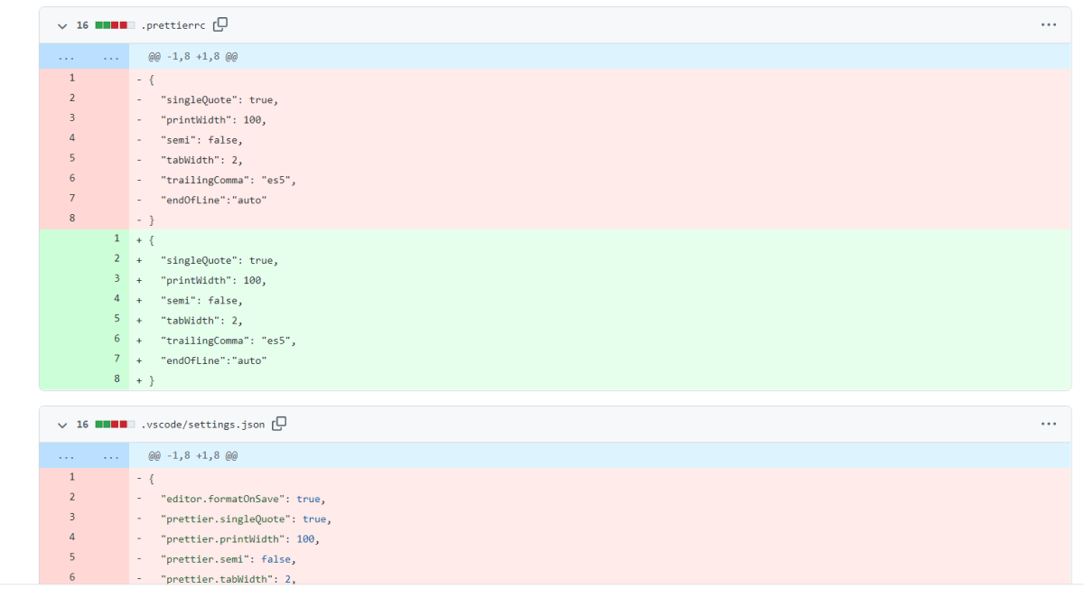Viewport: 1084px width, 589px height.
Task: Click added line number 1 in .prettierrc
Action: (116, 238)
